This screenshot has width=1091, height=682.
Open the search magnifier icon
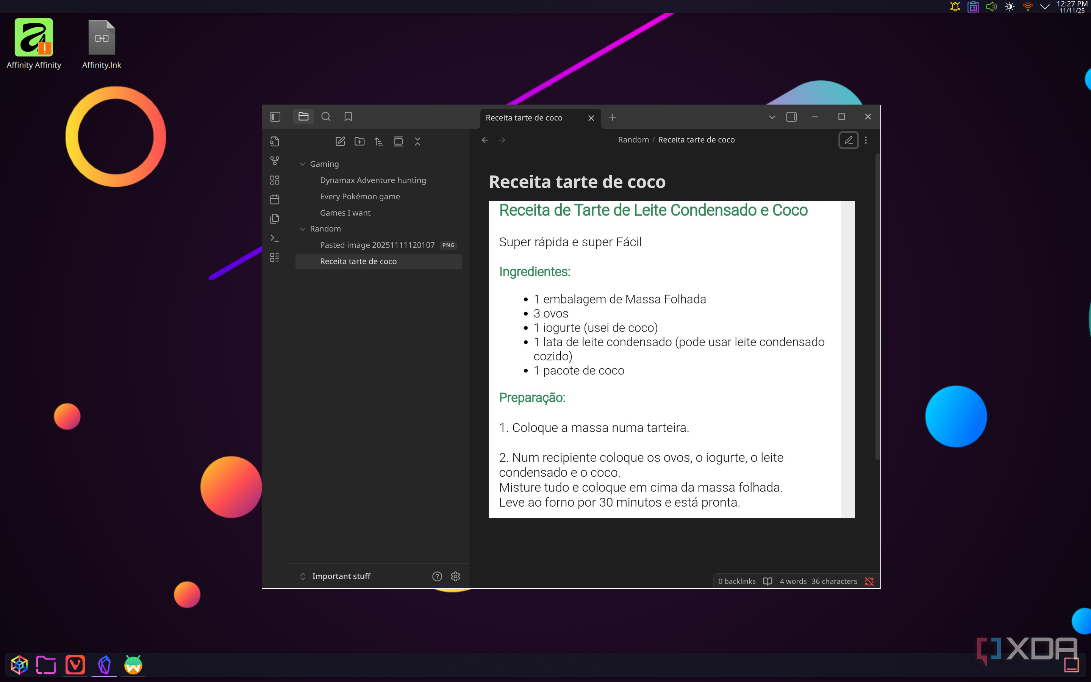point(326,117)
